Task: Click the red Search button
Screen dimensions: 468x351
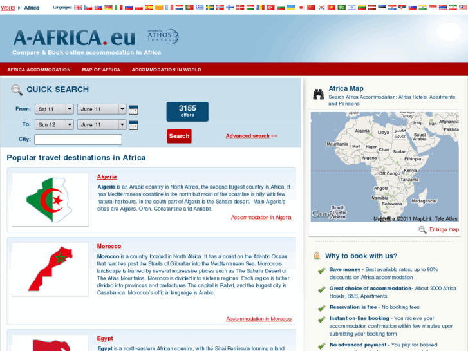Action: coord(179,137)
